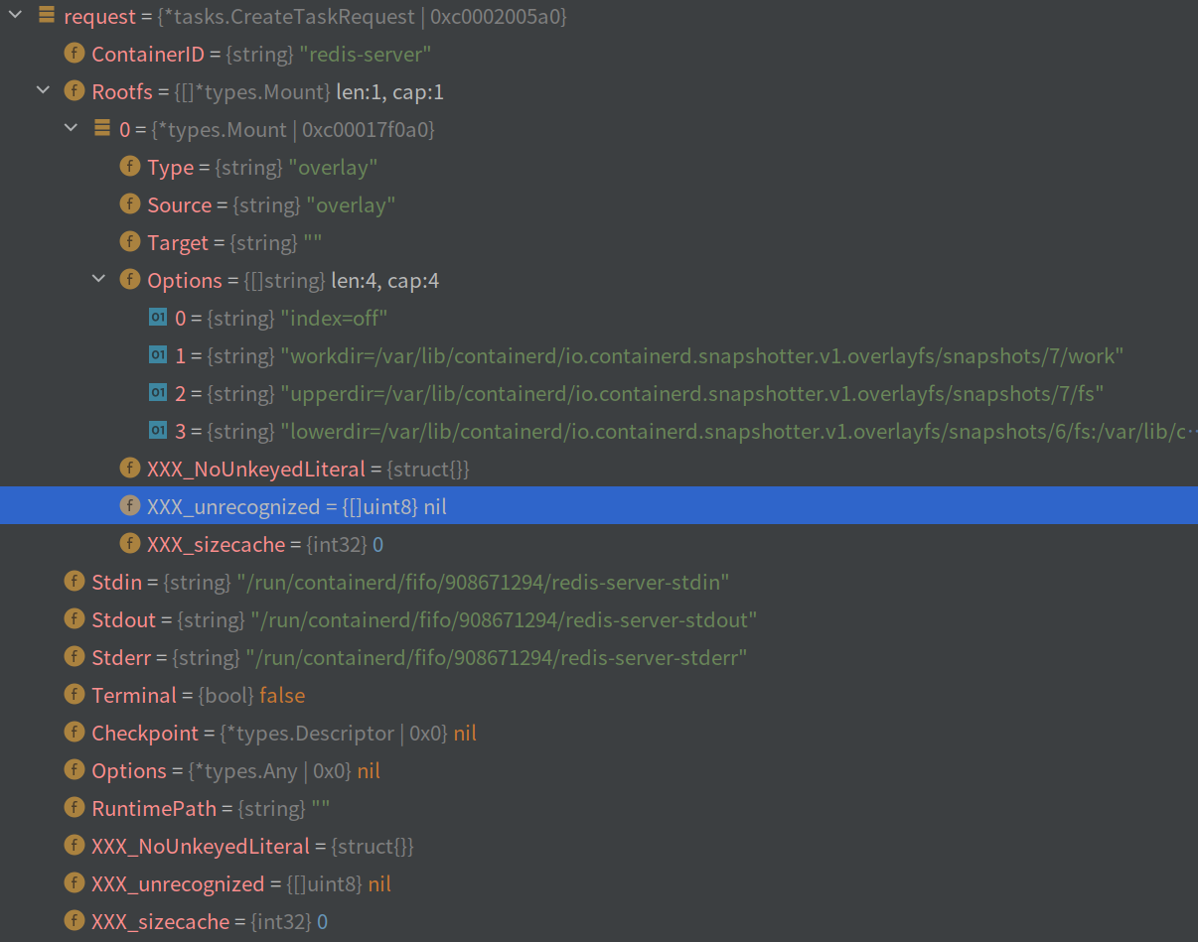Screen dimensions: 1198x942
Task: Click the field icon beside Checkpoint
Action: tap(74, 733)
